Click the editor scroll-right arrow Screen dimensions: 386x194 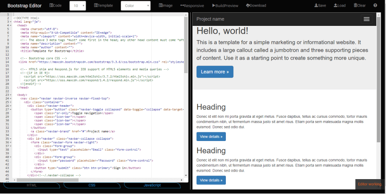pos(182,180)
